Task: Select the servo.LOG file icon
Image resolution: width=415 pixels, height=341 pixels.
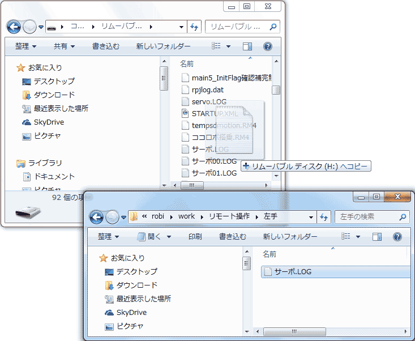Action: click(x=185, y=101)
